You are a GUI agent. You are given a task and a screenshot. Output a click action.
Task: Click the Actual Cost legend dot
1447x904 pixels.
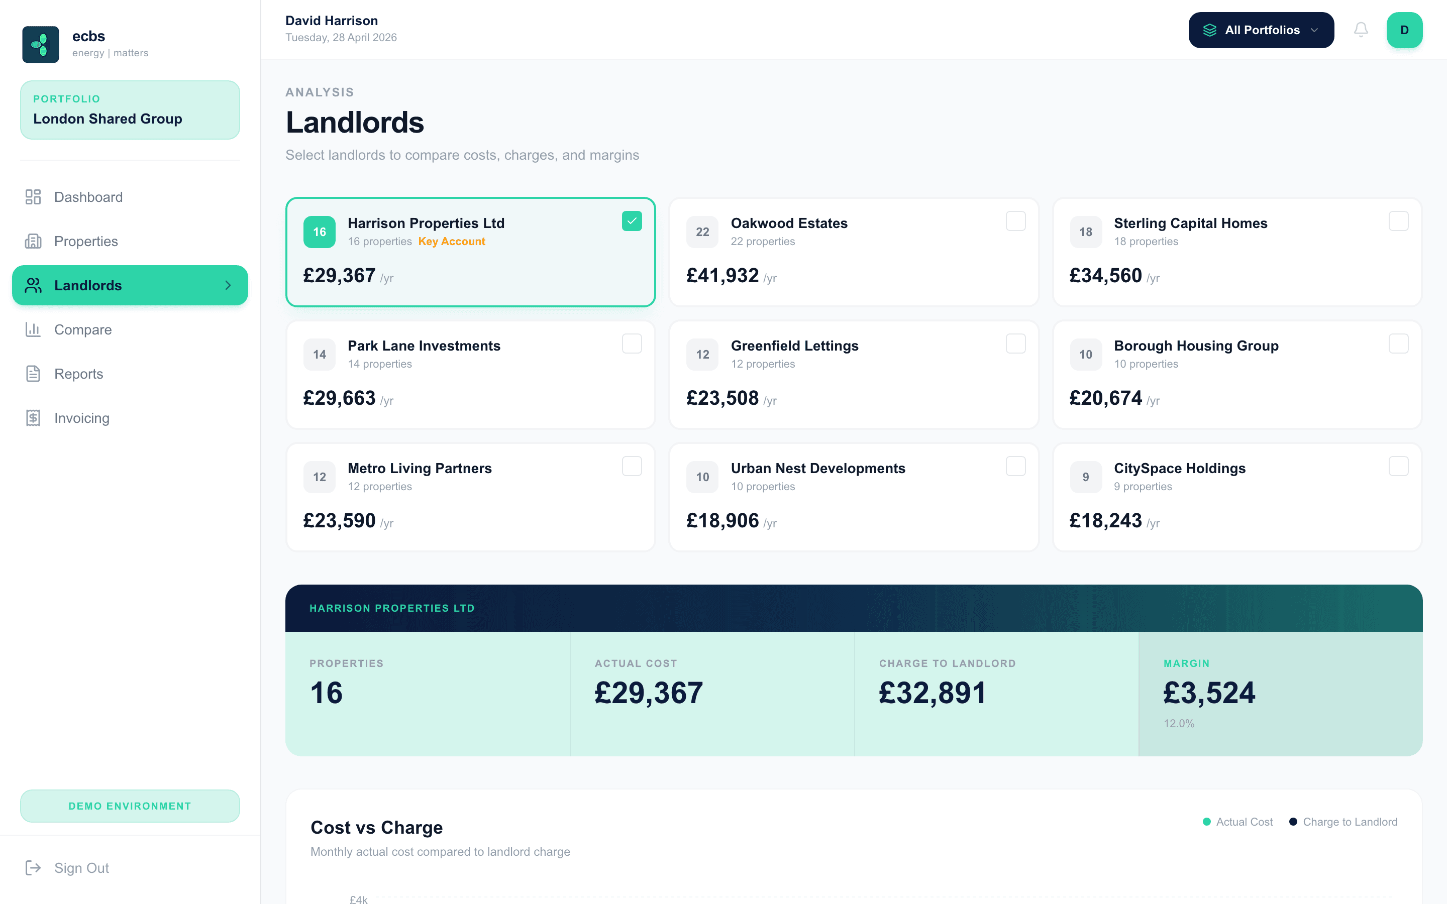pos(1207,822)
